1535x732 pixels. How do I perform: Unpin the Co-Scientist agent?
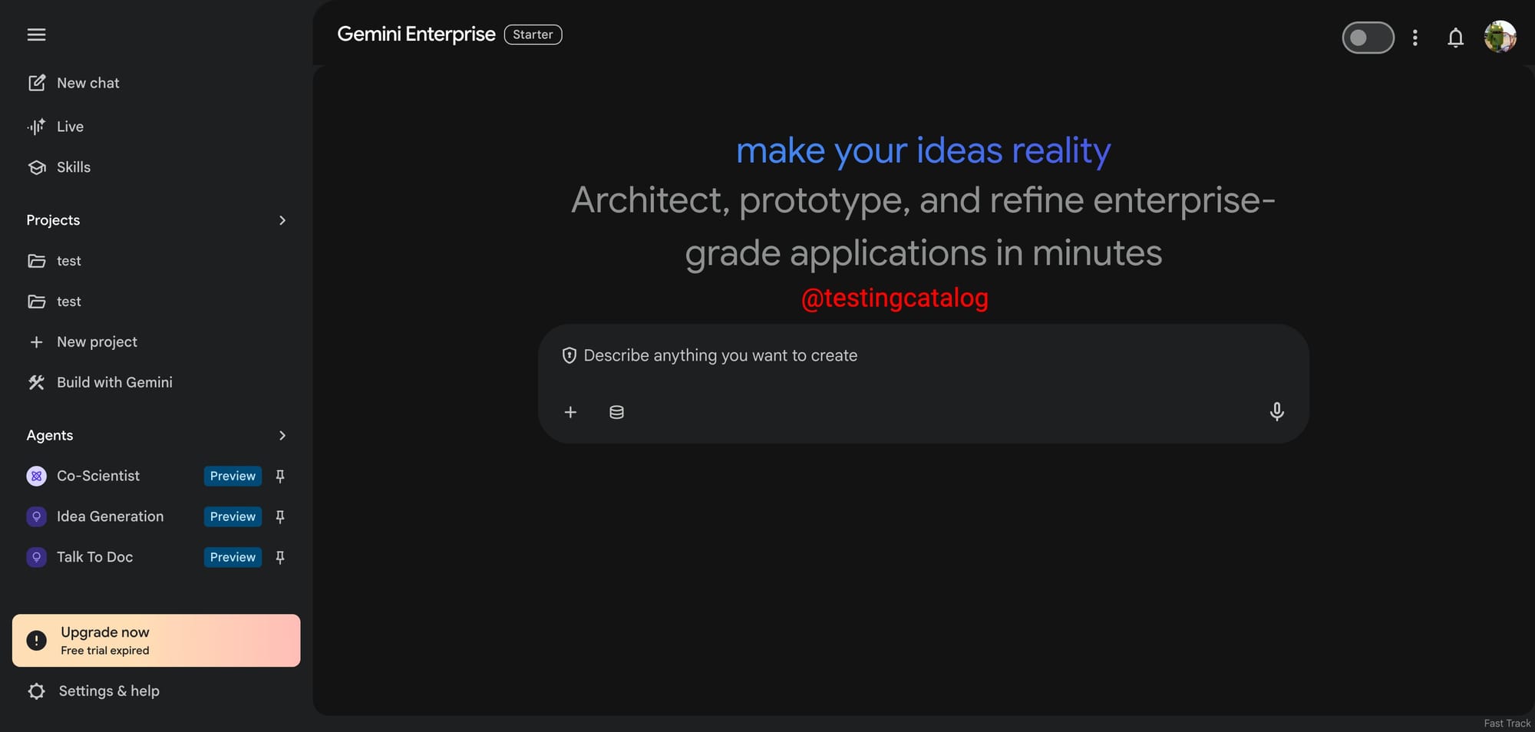[x=280, y=476]
